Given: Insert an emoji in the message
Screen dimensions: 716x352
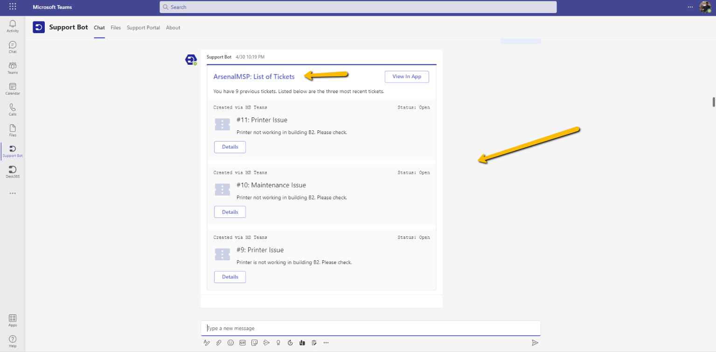Looking at the screenshot, I should coord(230,342).
